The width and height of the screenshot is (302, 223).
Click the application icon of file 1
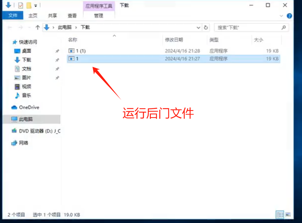click(71, 59)
